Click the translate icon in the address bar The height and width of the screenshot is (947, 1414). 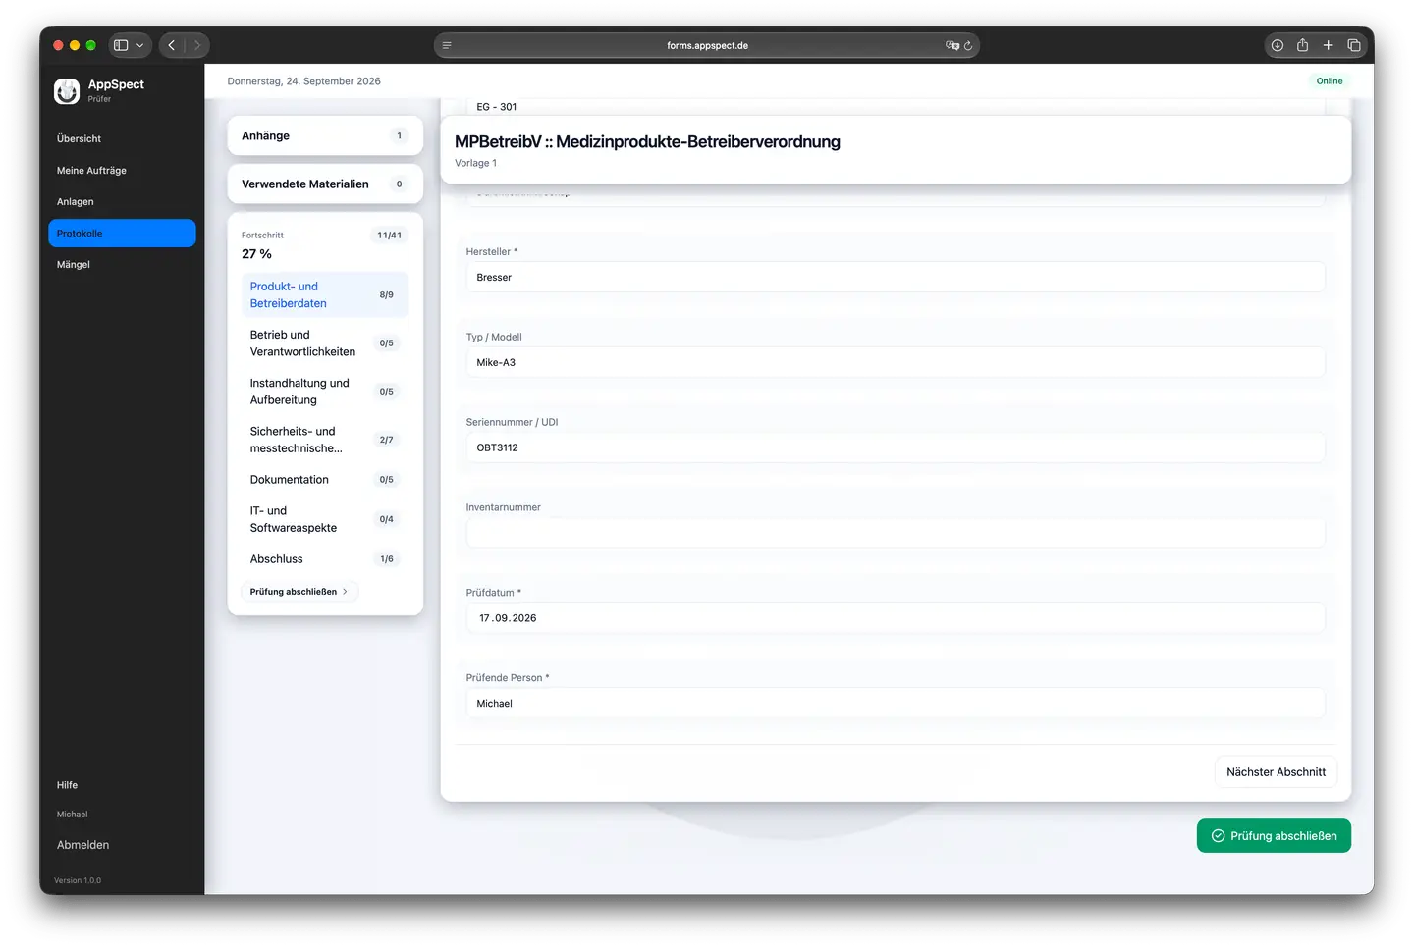tap(952, 45)
